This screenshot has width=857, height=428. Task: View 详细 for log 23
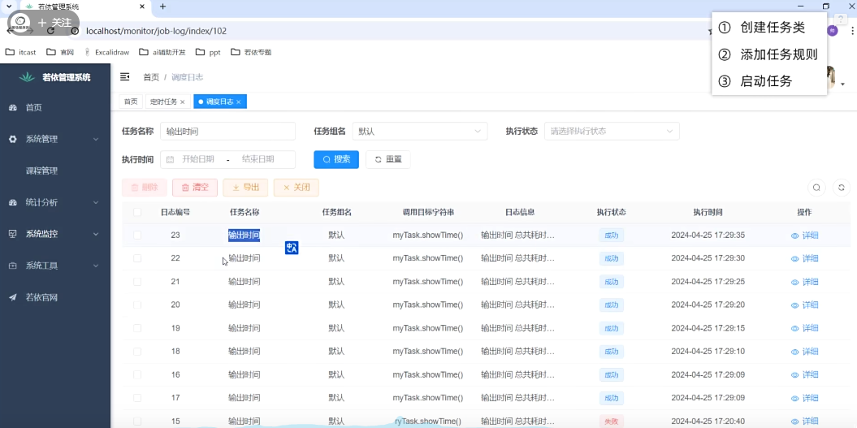click(x=804, y=236)
